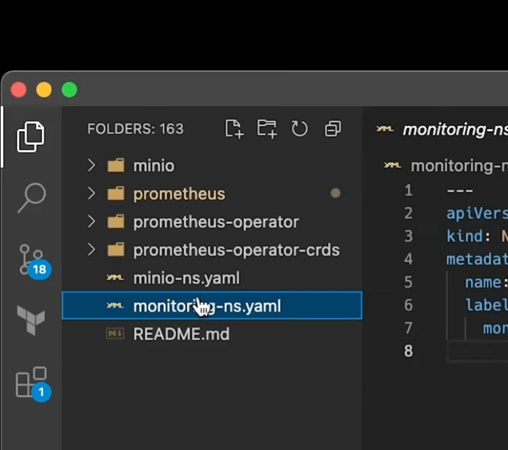Collapse all folders in explorer
The image size is (508, 450).
(x=332, y=129)
